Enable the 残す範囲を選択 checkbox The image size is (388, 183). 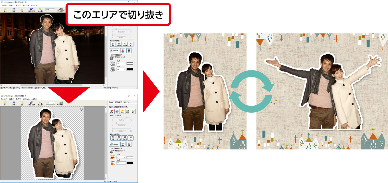[111, 148]
